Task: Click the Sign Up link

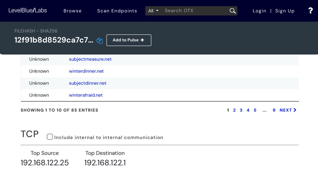Action: click(x=285, y=11)
